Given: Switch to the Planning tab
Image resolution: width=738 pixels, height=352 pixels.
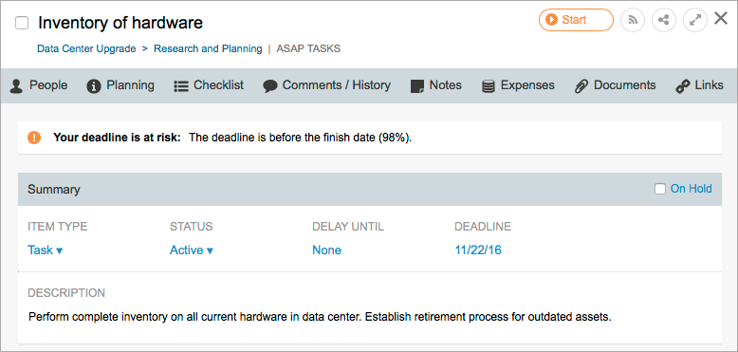Looking at the screenshot, I should pos(120,85).
